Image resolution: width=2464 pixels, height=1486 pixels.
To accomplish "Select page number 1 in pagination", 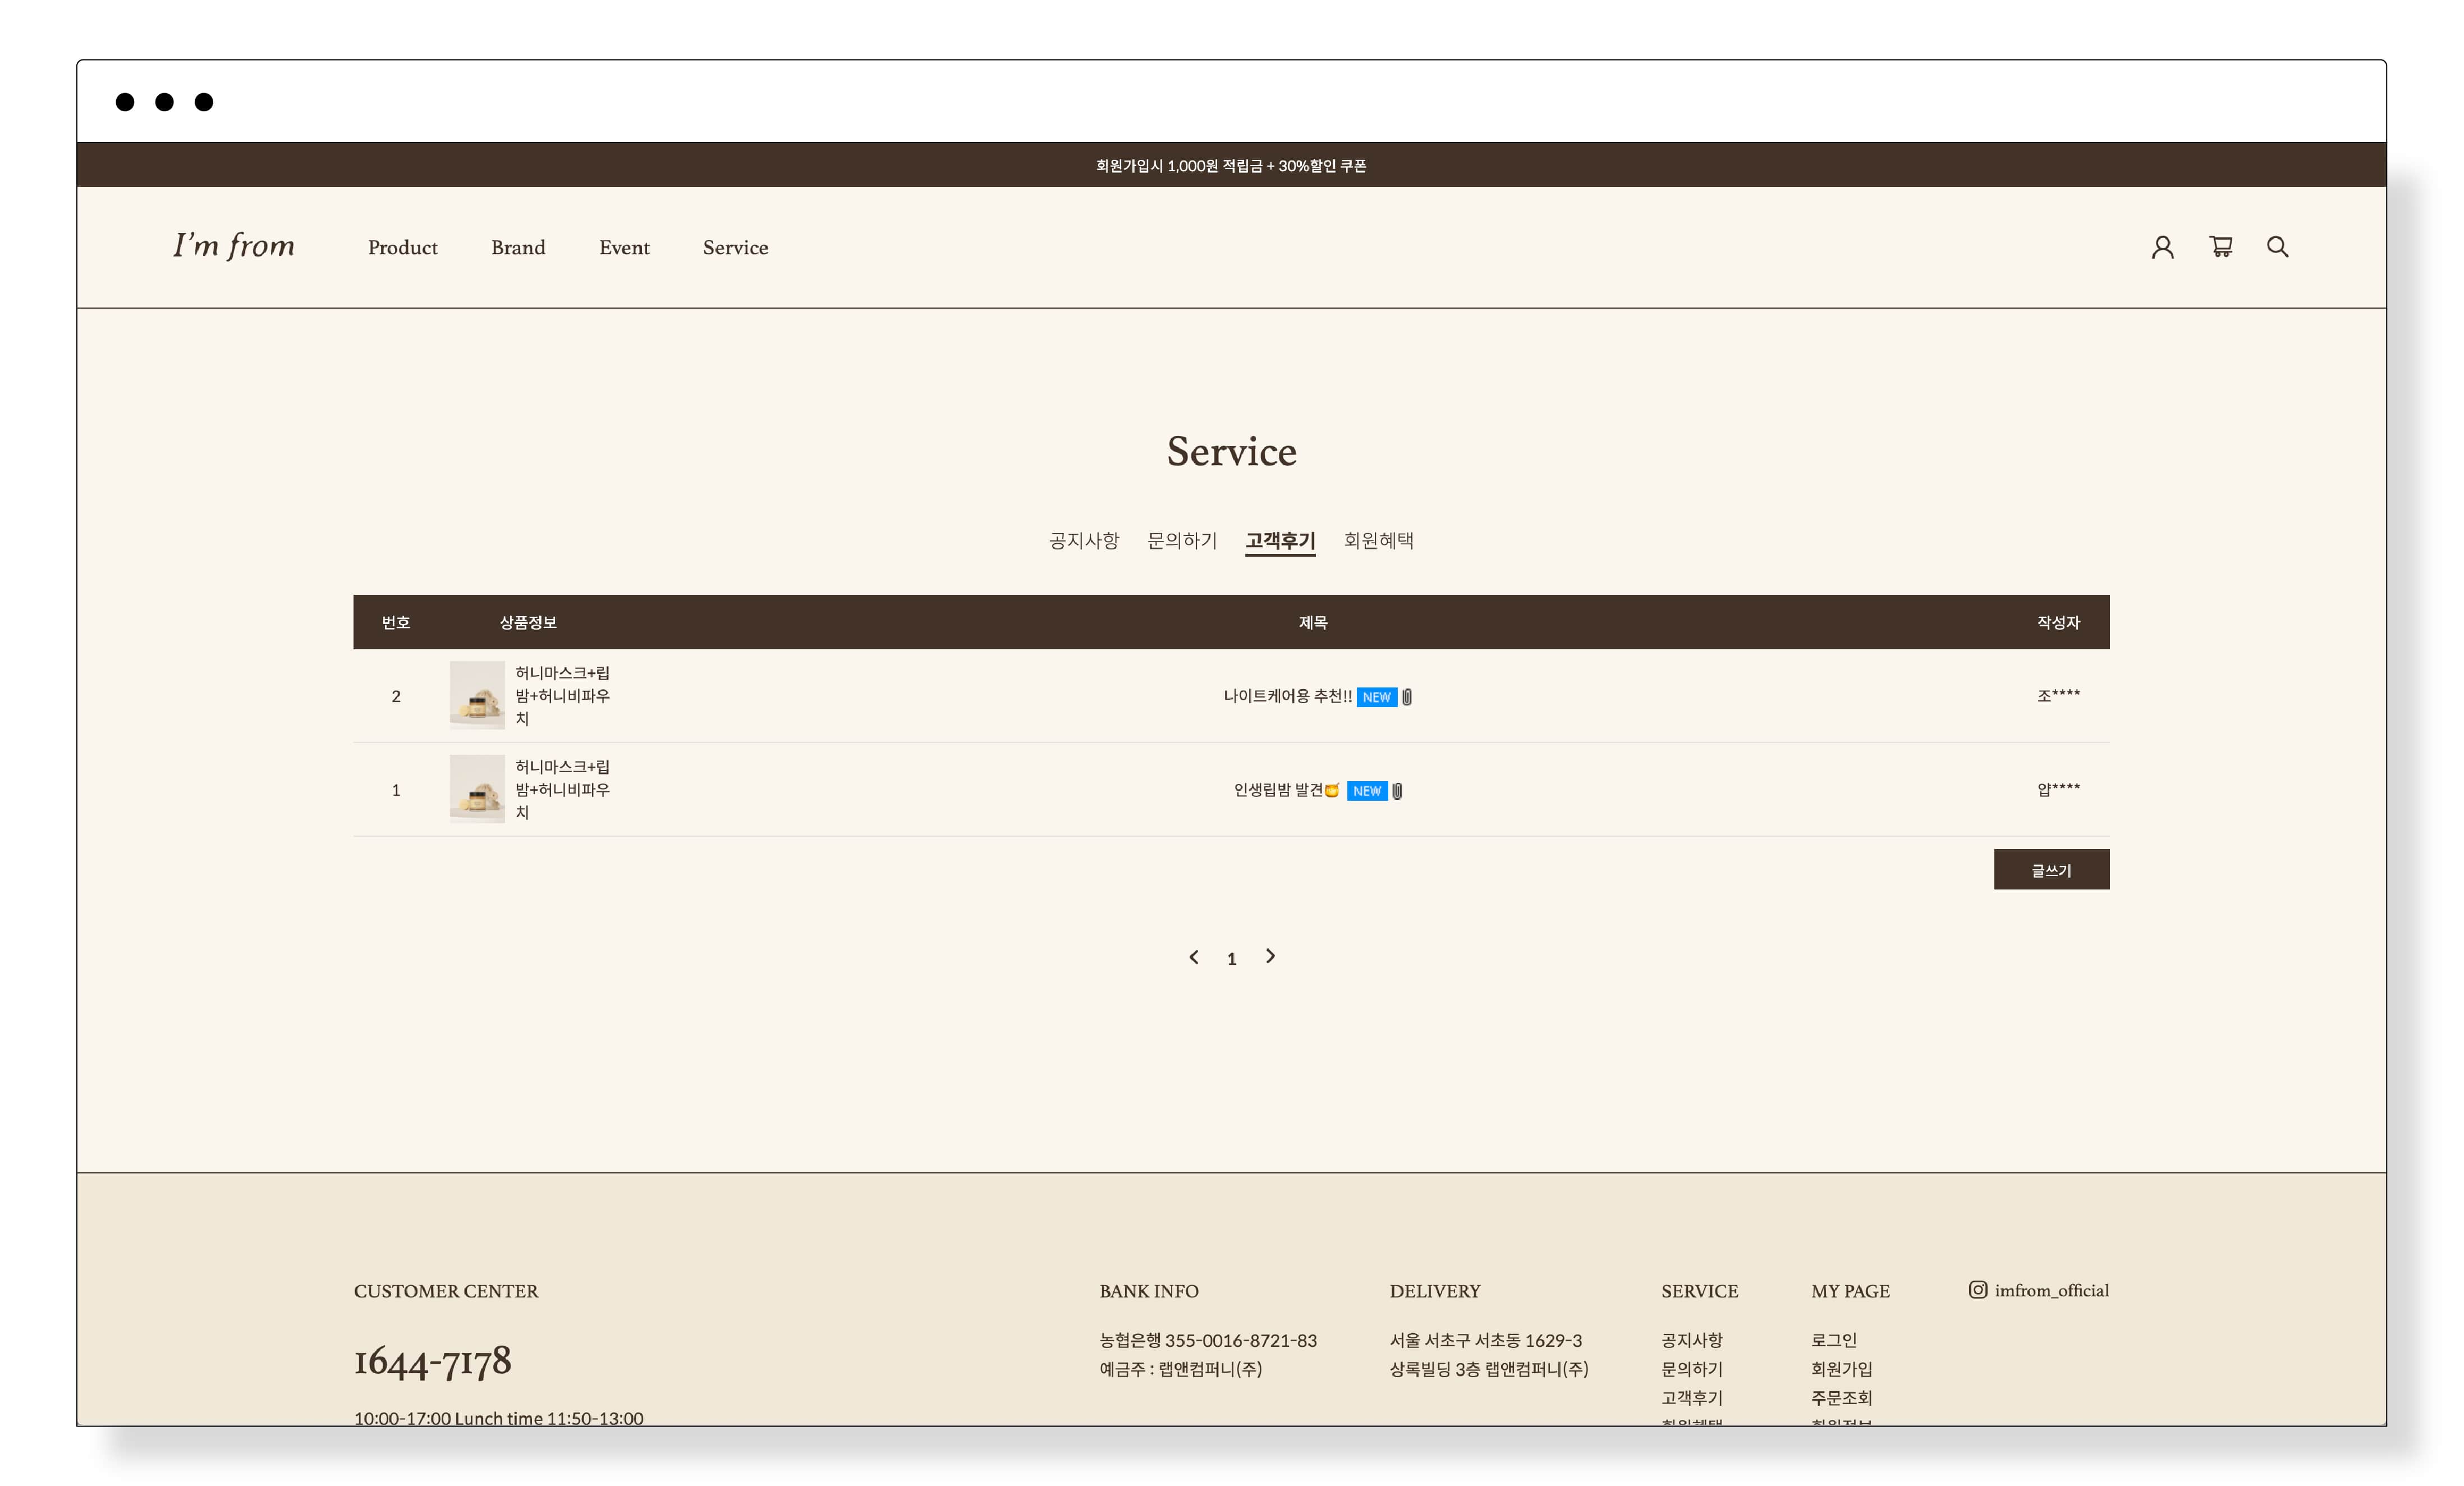I will [x=1231, y=959].
